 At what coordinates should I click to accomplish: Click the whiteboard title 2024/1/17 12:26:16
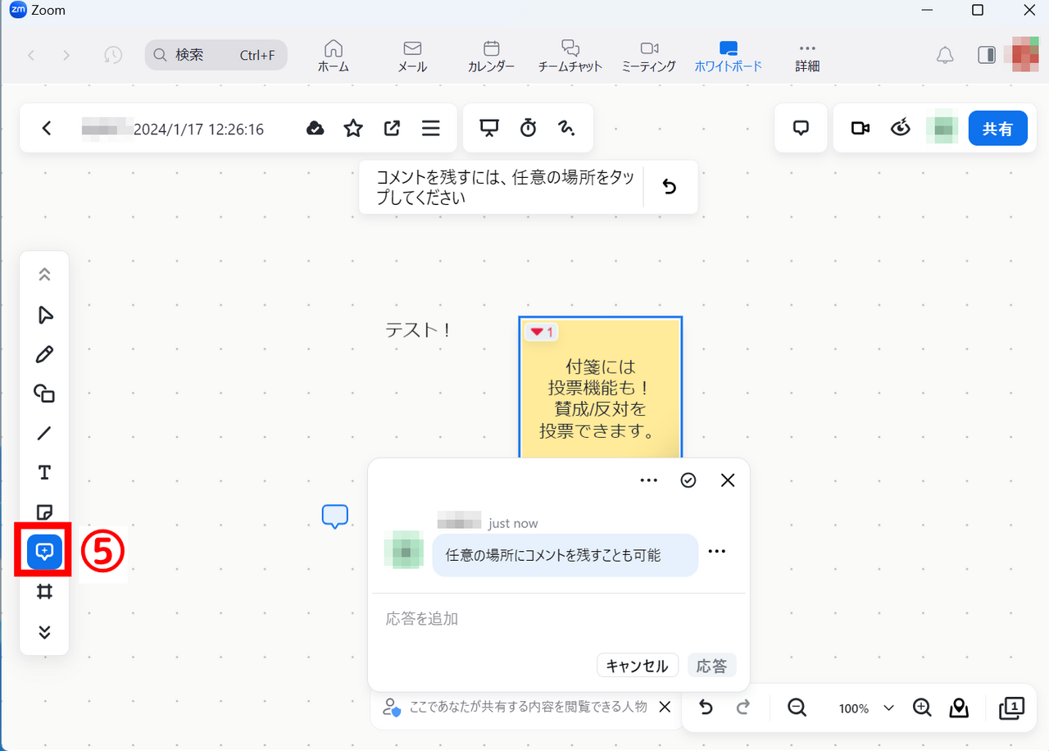tap(198, 130)
